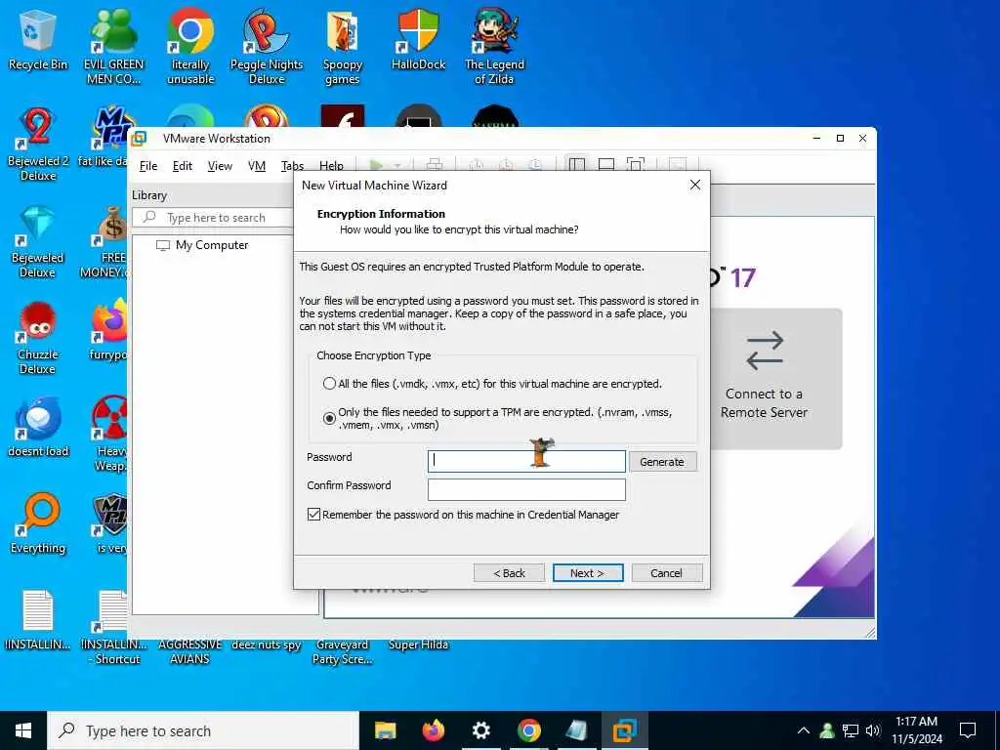Open the VM menu in VMware Workstation
The image size is (1000, 750).
(257, 166)
